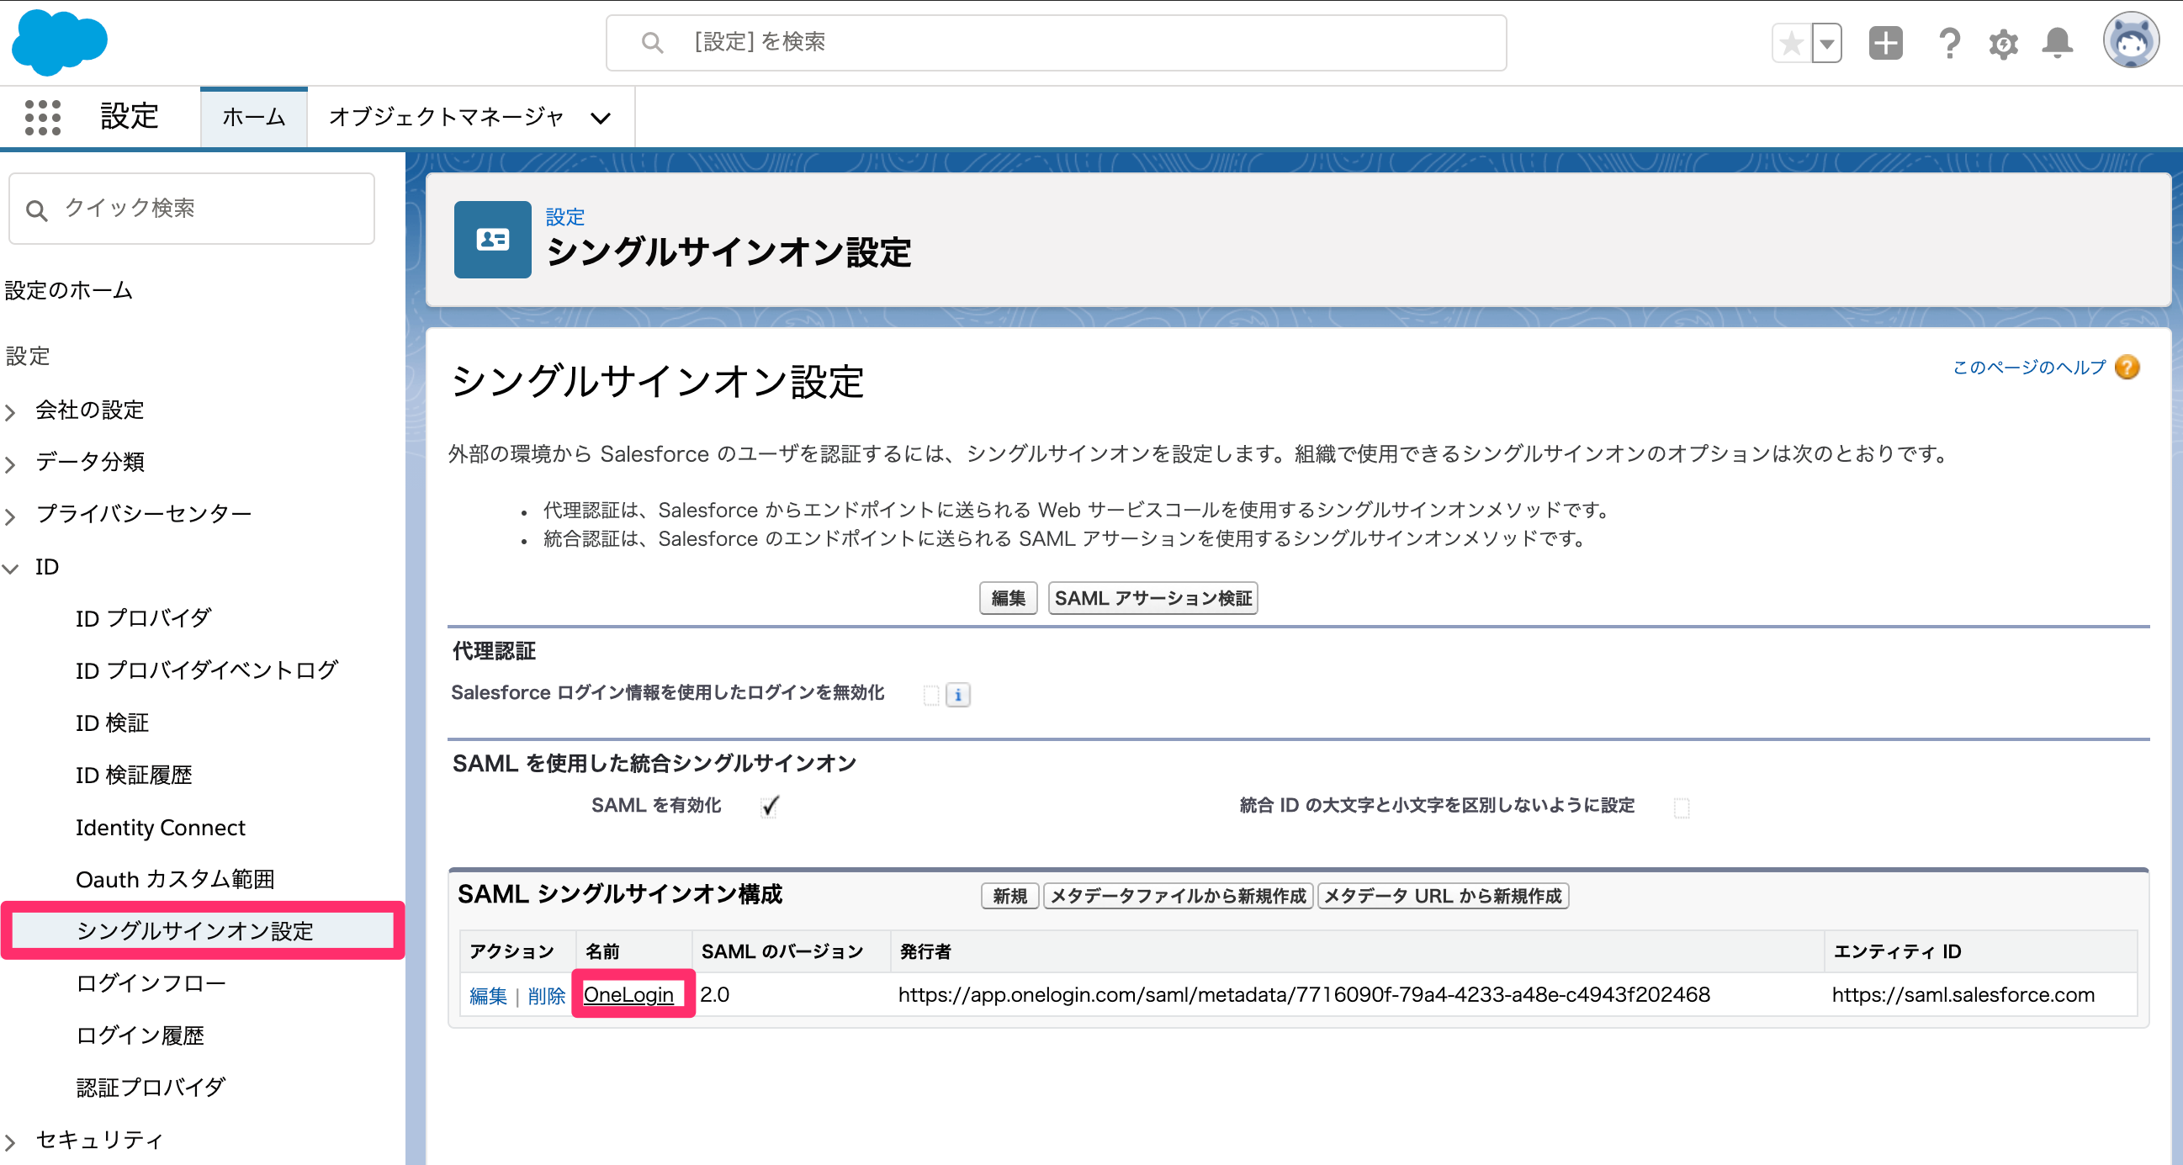Image resolution: width=2183 pixels, height=1165 pixels.
Task: Open ID 検証履歴 in the sidebar
Action: (134, 776)
